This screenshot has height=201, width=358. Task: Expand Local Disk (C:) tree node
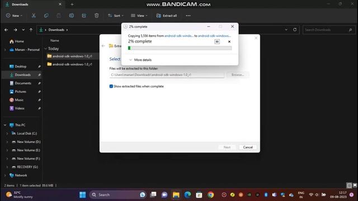(x=7, y=133)
